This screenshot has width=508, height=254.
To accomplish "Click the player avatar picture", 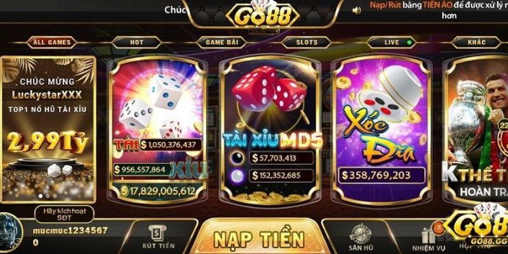I will click(x=11, y=233).
